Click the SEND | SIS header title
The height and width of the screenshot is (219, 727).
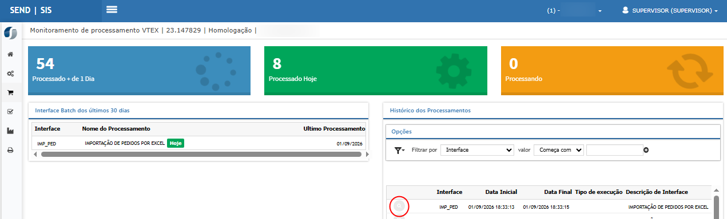pyautogui.click(x=31, y=10)
